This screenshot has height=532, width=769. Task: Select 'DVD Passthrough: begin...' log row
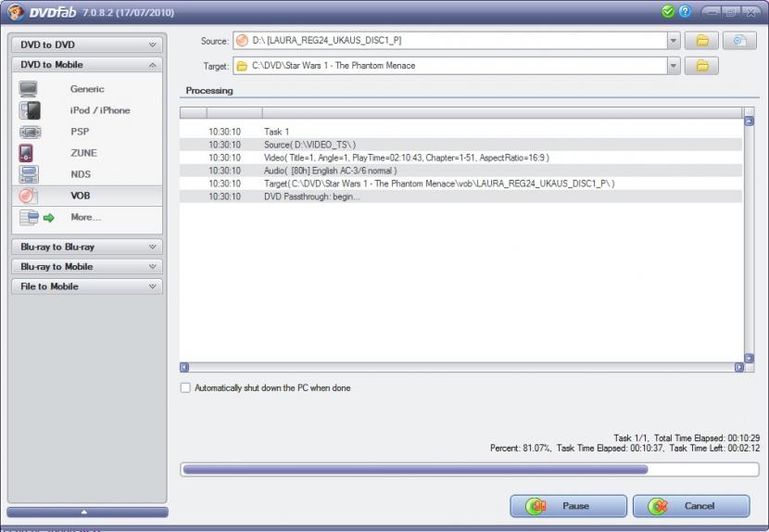click(x=461, y=196)
